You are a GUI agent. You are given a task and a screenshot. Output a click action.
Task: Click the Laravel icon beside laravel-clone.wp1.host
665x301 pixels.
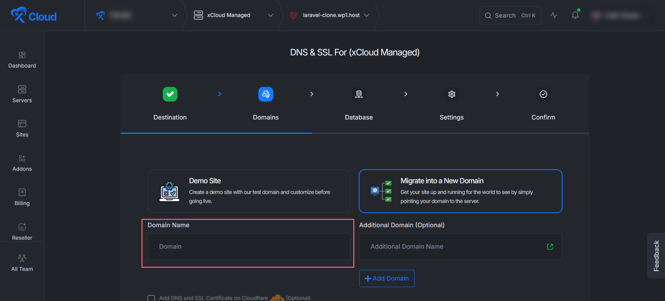point(294,15)
